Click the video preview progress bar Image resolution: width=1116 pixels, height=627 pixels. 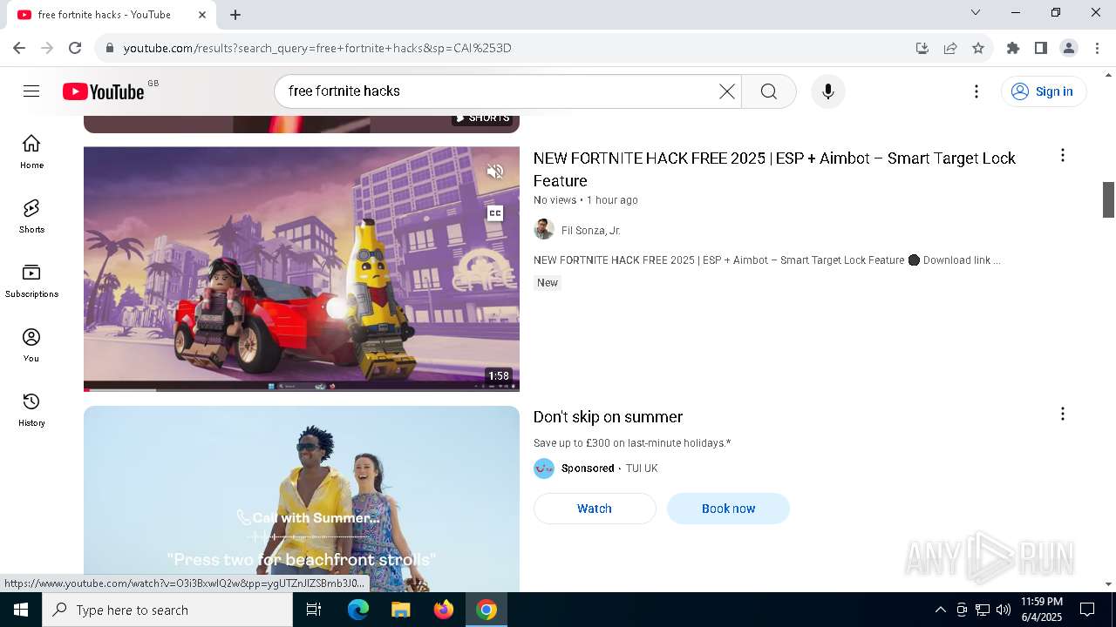(x=302, y=389)
